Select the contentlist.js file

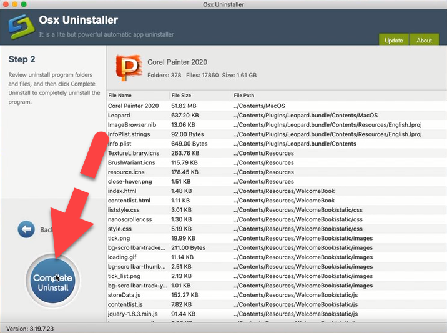pos(125,304)
